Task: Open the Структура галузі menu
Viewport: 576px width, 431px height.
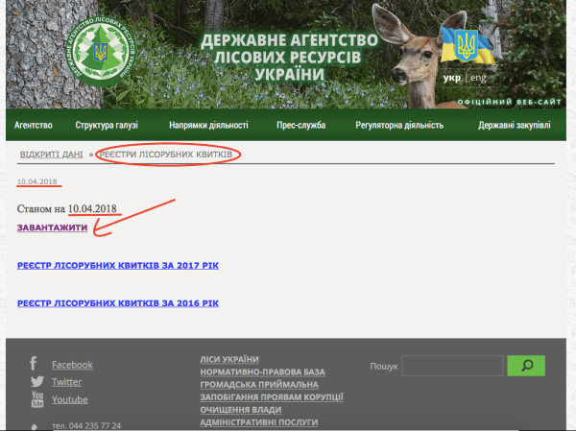Action: tap(107, 125)
